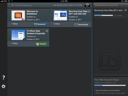This screenshot has width=128, height=96.
Task: Open the Tri-River Data Systems thumbnail
Action: coord(18,35)
